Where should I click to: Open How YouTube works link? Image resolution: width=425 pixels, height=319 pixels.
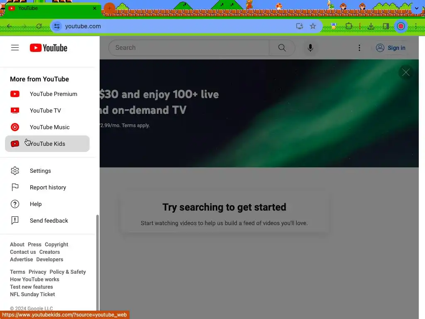point(34,279)
